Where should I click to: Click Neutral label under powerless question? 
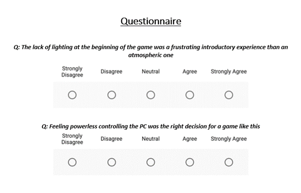pyautogui.click(x=151, y=139)
